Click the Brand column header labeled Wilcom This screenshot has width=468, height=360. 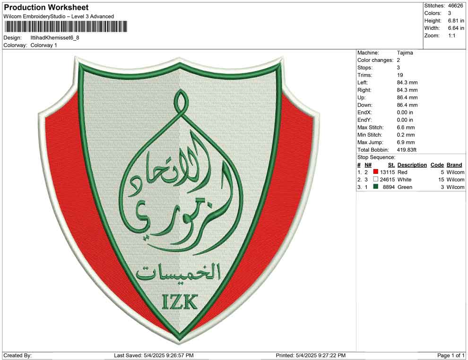[454, 165]
